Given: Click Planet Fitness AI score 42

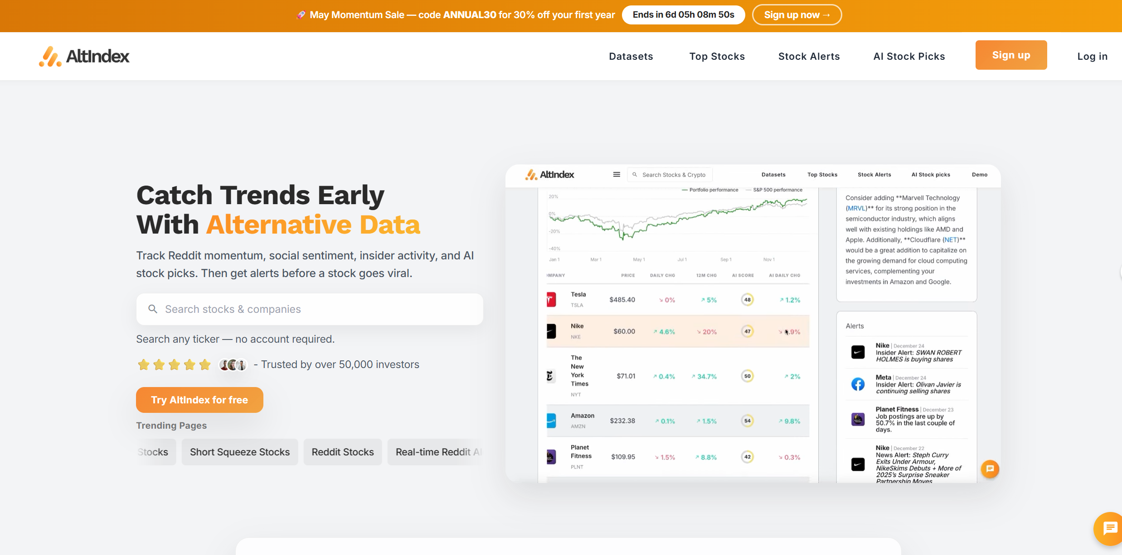Looking at the screenshot, I should (748, 457).
